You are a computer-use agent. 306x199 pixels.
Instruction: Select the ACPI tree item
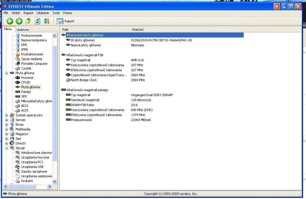point(25,110)
